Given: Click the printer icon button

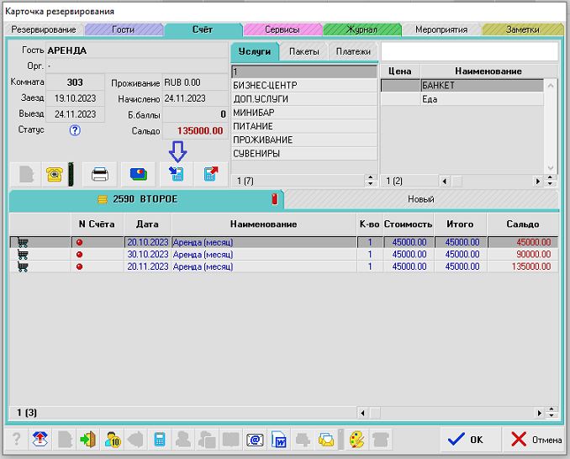Looking at the screenshot, I should [100, 175].
